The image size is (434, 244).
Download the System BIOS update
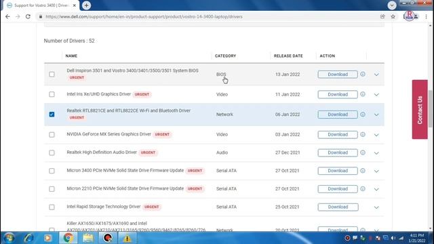tap(338, 75)
